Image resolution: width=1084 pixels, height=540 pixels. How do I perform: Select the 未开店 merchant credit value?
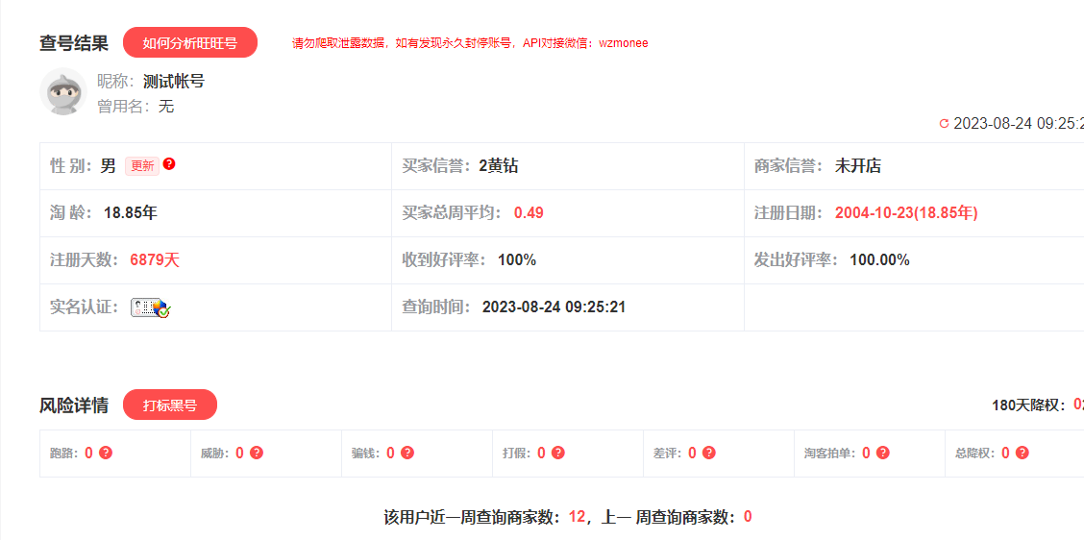click(858, 166)
